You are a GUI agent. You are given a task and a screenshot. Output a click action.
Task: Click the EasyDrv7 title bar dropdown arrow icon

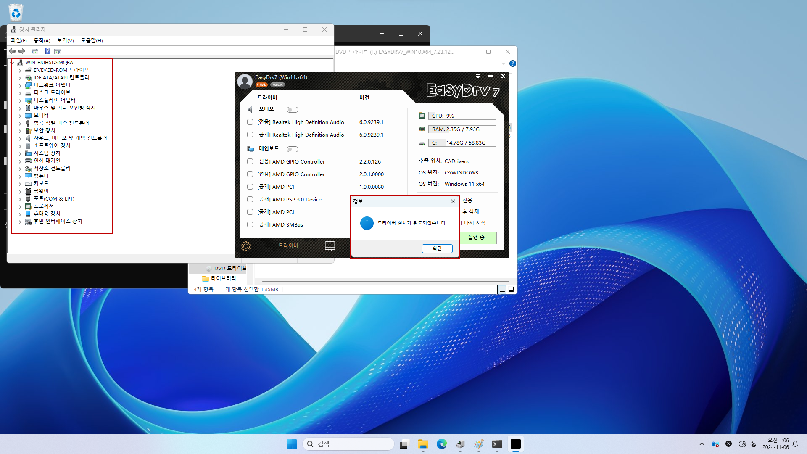coord(478,76)
